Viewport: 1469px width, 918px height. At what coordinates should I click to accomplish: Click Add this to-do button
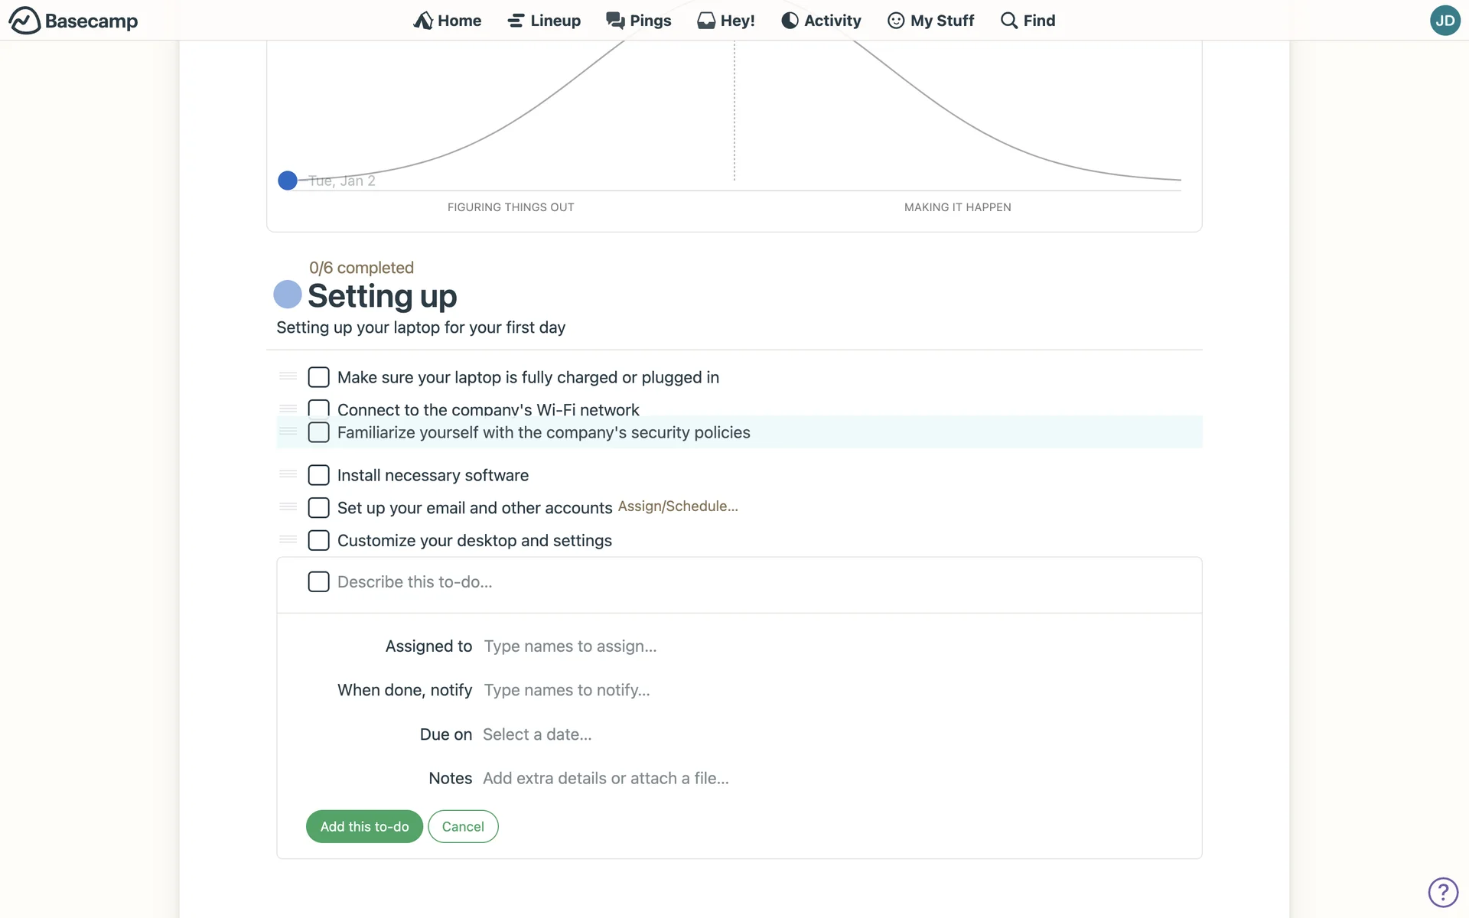[x=364, y=826]
